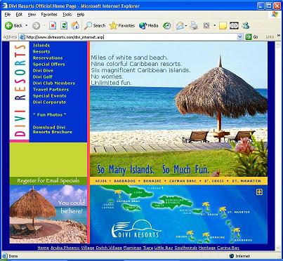Open the Travel Partners link
Screen dimensions: 283x261
click(x=51, y=90)
